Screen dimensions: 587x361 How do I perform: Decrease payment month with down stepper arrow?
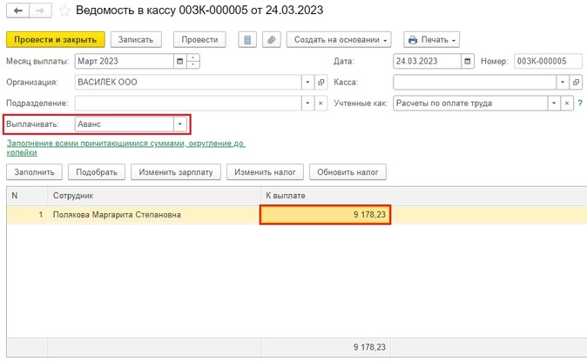192,64
